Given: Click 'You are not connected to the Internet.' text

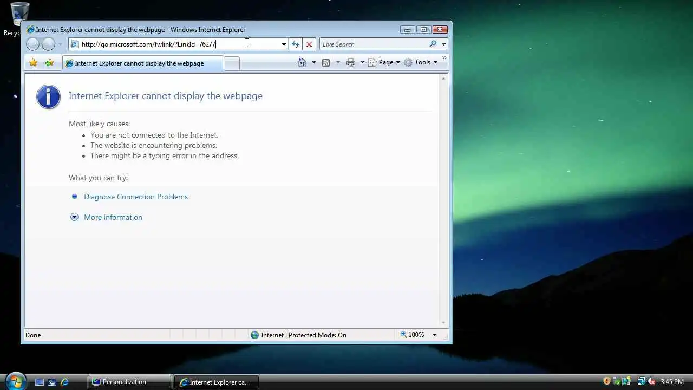Looking at the screenshot, I should pos(154,135).
